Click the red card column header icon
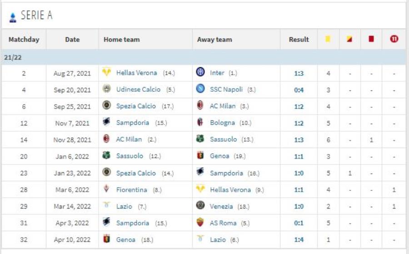 point(371,39)
